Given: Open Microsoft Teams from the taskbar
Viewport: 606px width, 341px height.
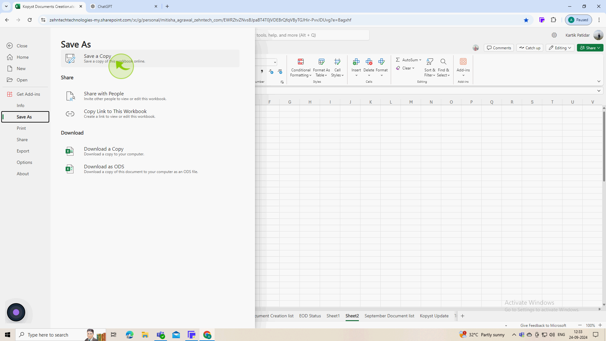Looking at the screenshot, I should (x=161, y=335).
